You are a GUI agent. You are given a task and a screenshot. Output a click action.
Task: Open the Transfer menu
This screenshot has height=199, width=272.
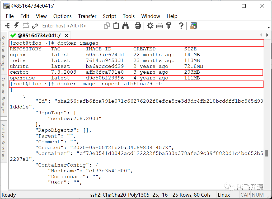[87, 16]
